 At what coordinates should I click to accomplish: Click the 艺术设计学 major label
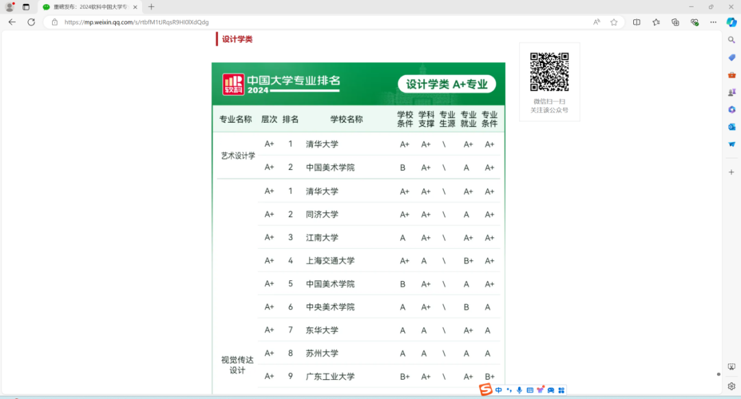238,156
